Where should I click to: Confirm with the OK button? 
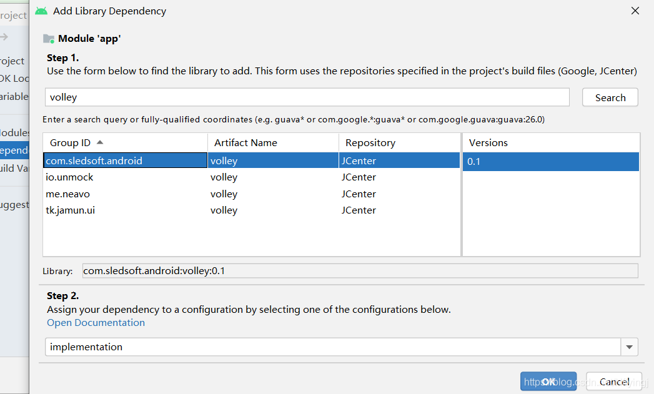548,381
